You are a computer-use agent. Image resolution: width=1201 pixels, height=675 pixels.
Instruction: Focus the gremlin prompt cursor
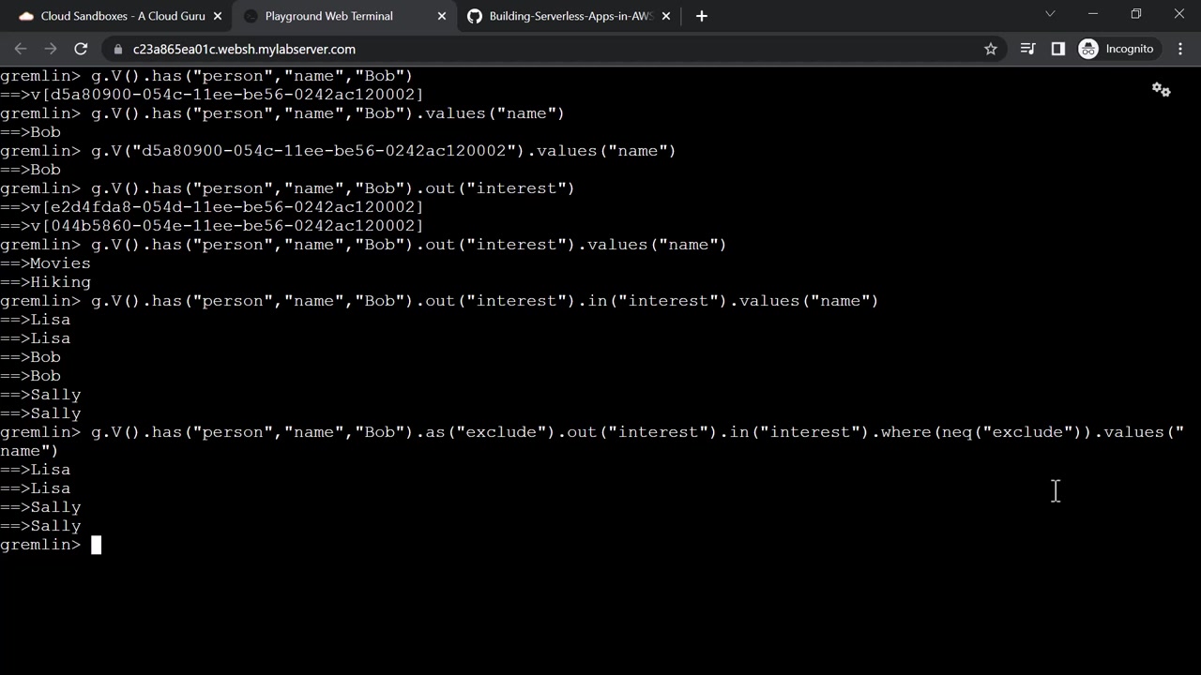[96, 545]
